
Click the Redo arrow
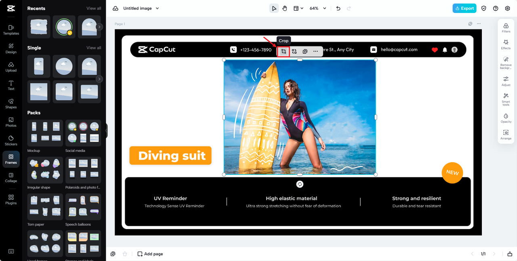(x=349, y=8)
